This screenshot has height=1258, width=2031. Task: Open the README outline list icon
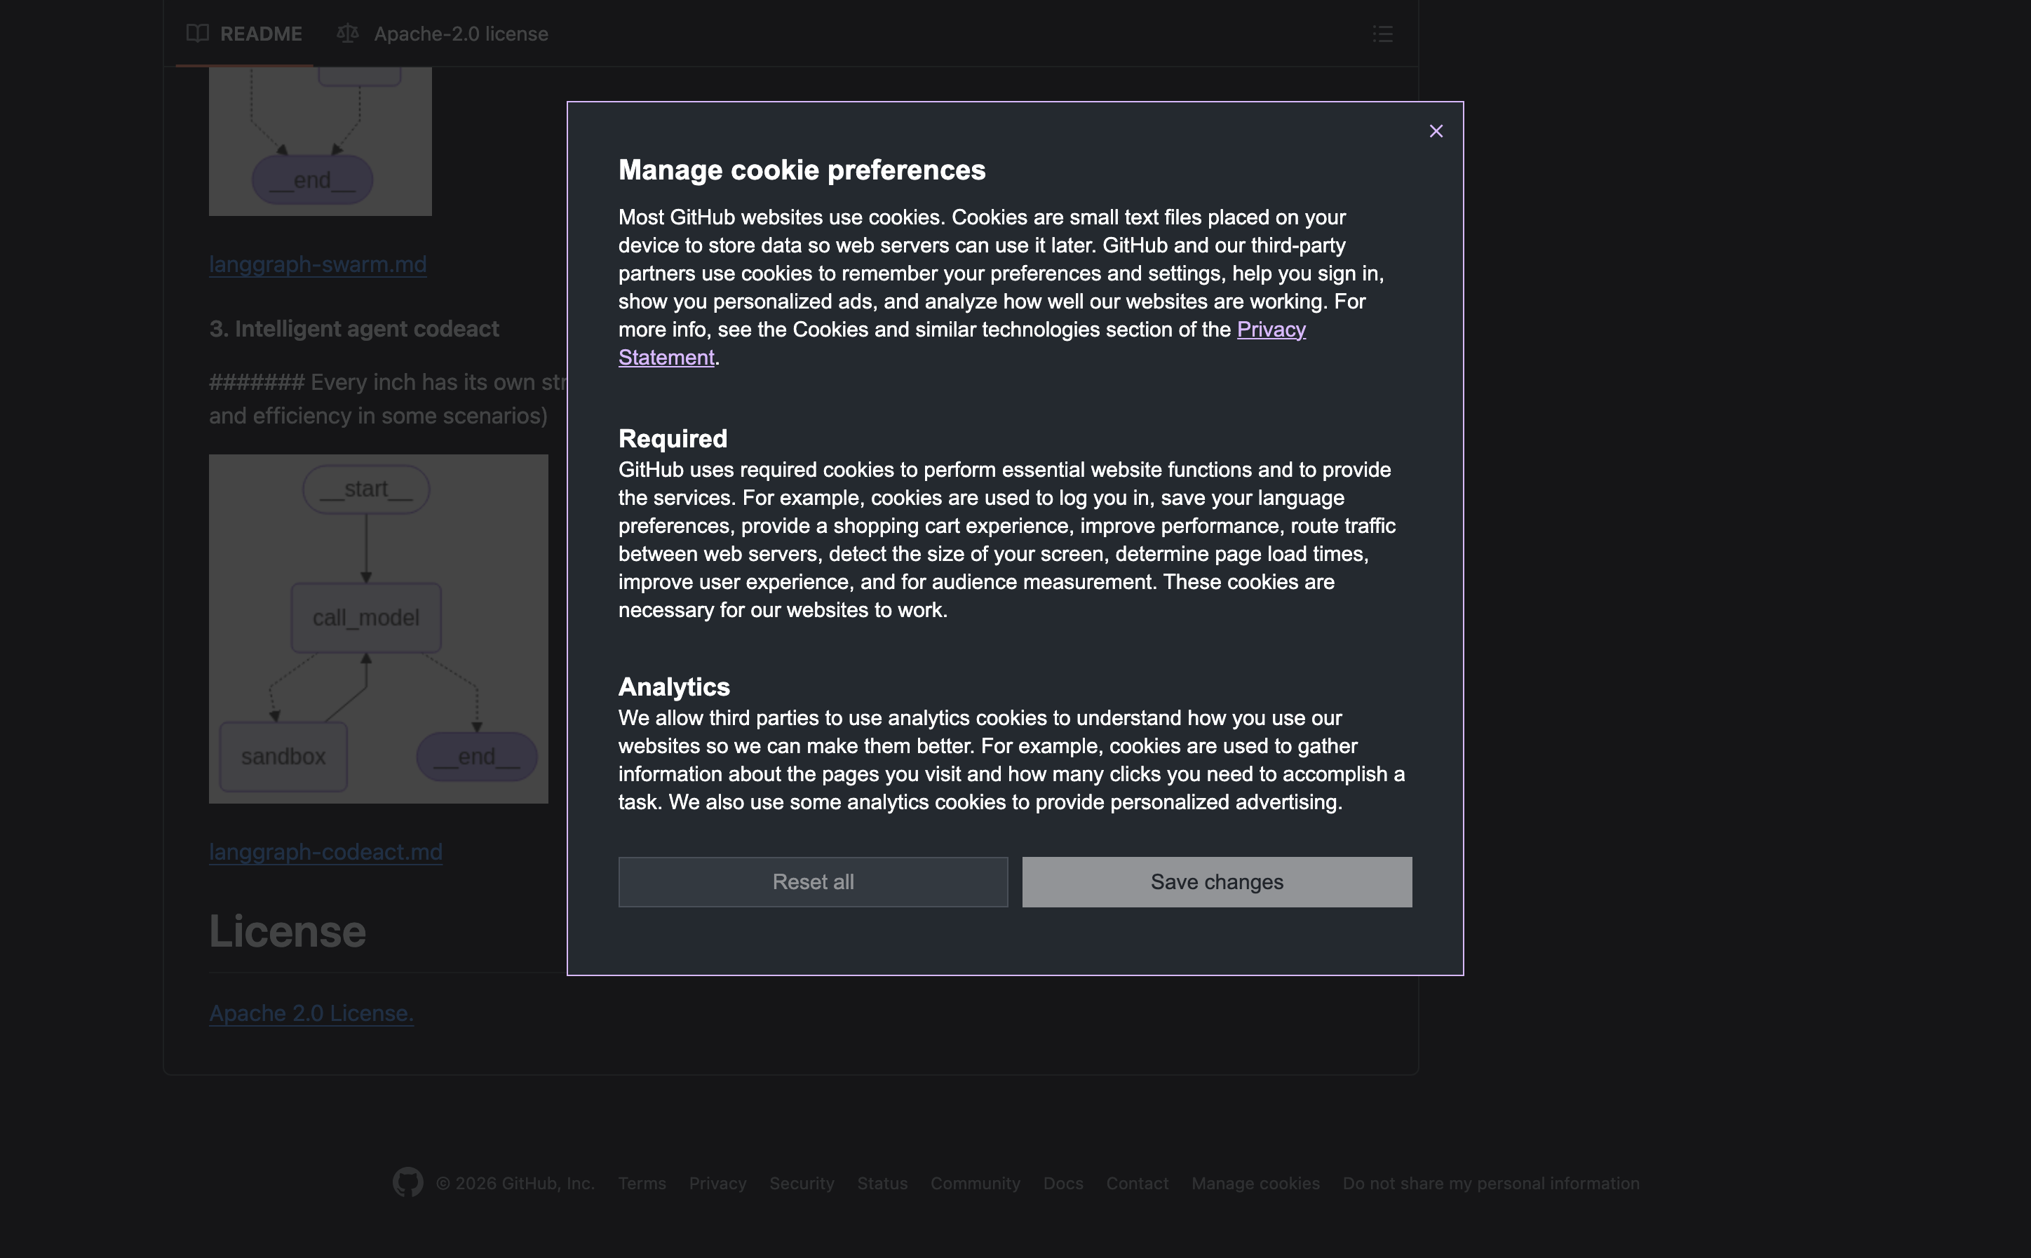1382,34
